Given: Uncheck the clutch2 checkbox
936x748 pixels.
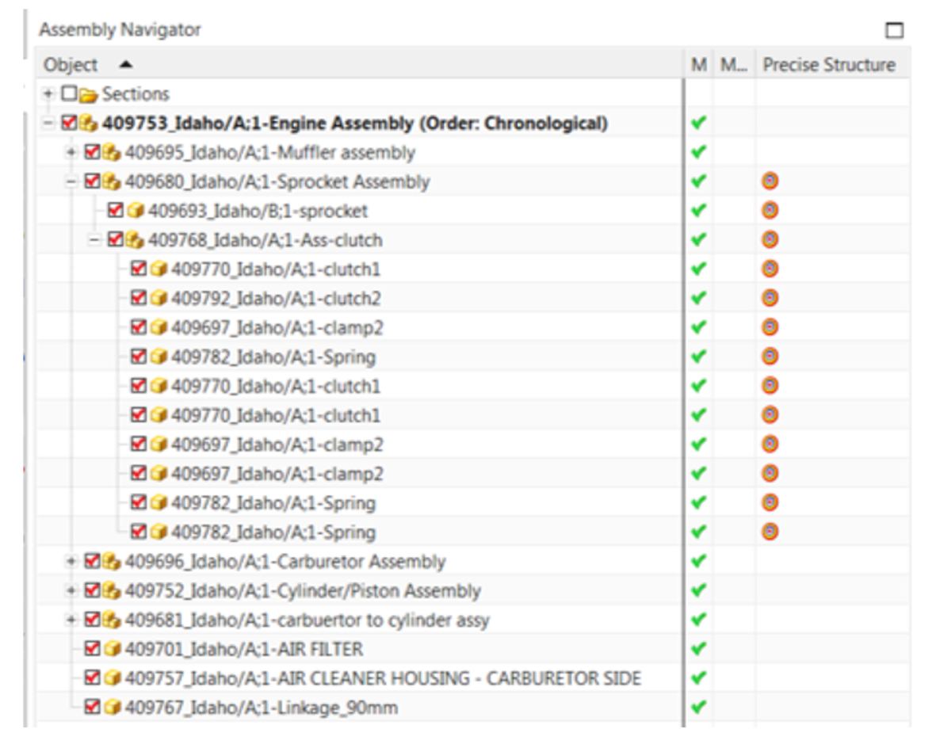Looking at the screenshot, I should (139, 298).
